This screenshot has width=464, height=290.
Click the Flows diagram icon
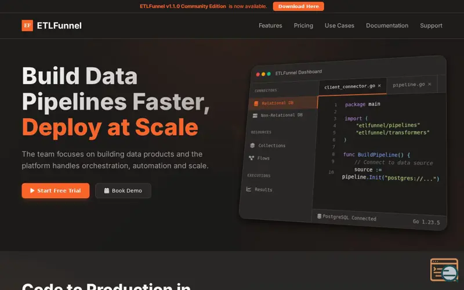click(x=251, y=158)
